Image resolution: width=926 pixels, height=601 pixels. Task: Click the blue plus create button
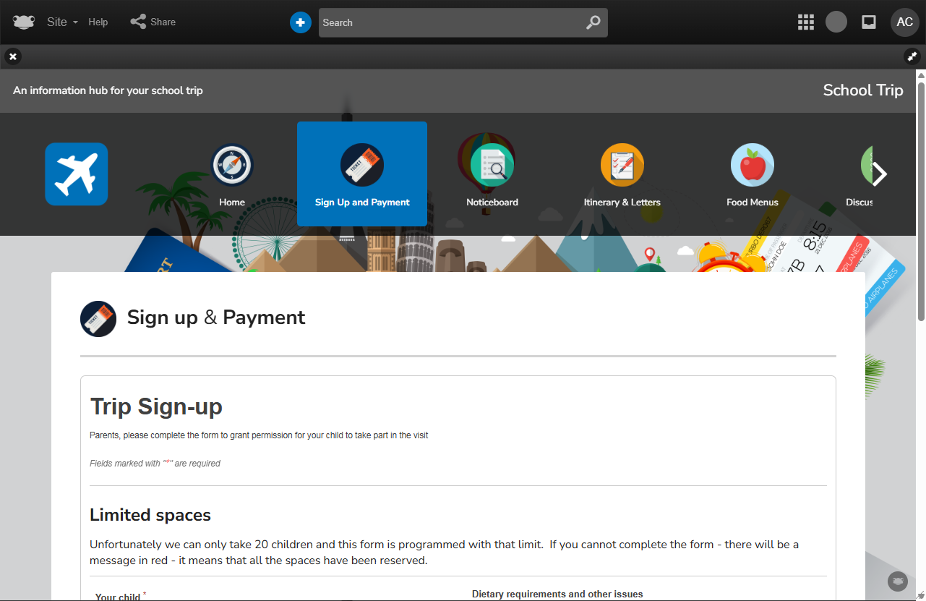pyautogui.click(x=301, y=22)
